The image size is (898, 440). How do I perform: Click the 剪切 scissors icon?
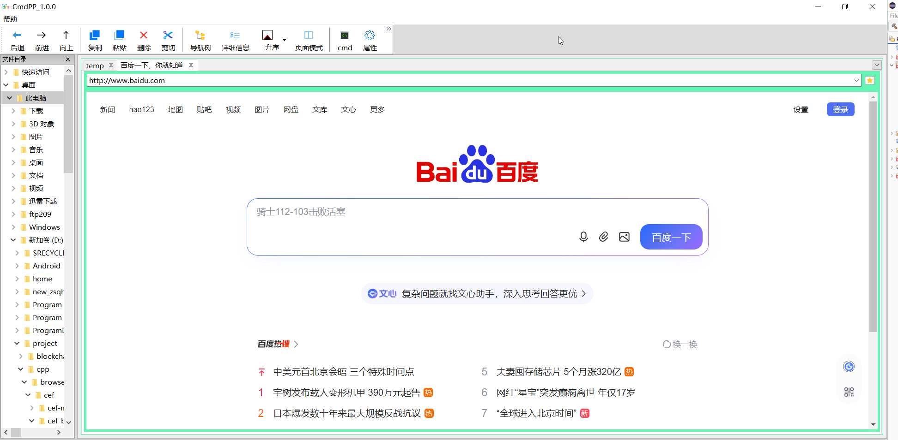coord(168,36)
